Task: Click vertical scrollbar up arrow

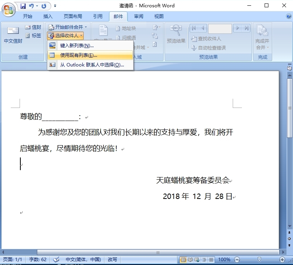Action: pyautogui.click(x=290, y=75)
